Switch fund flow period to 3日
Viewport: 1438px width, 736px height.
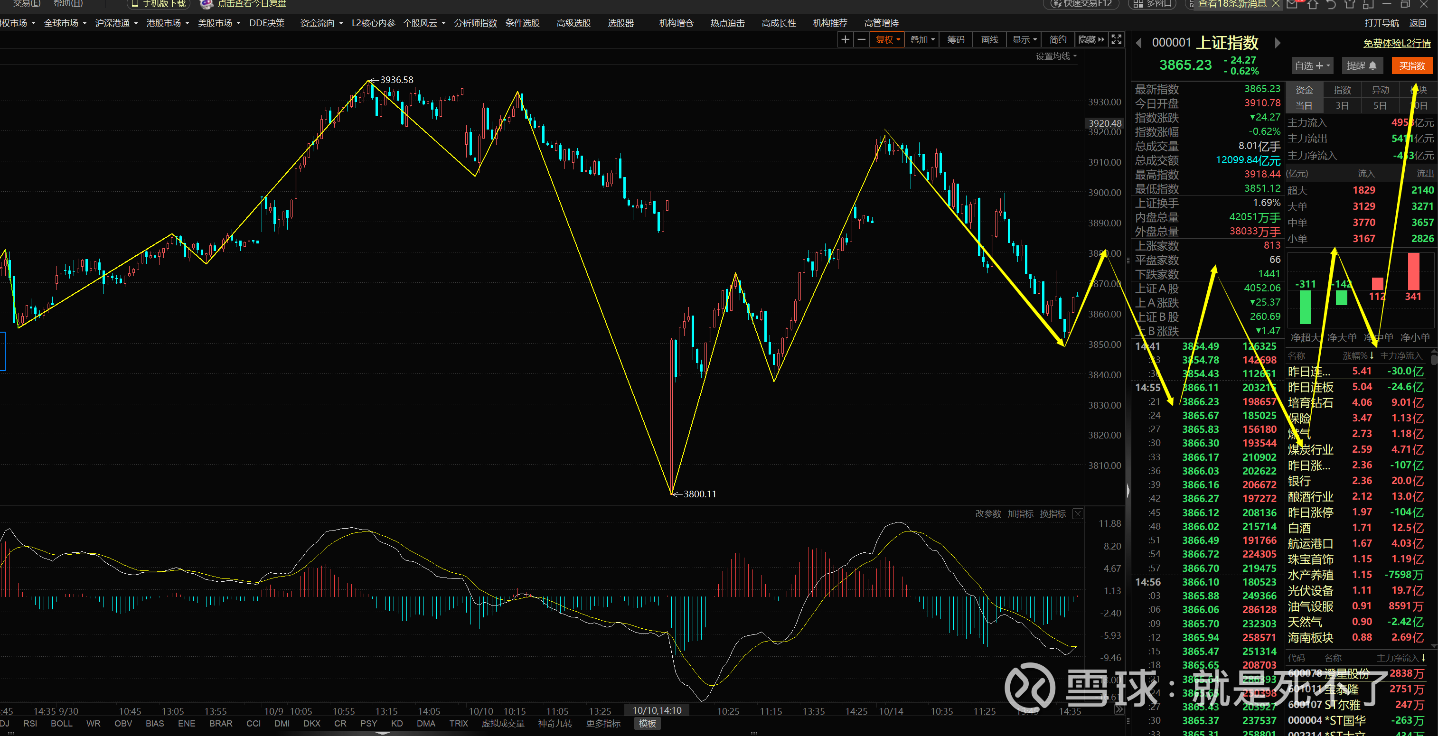tap(1342, 105)
